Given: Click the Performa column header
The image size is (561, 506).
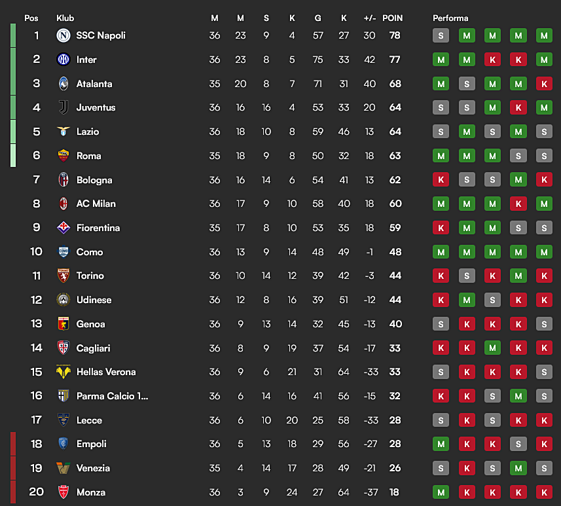Looking at the screenshot, I should tap(450, 18).
